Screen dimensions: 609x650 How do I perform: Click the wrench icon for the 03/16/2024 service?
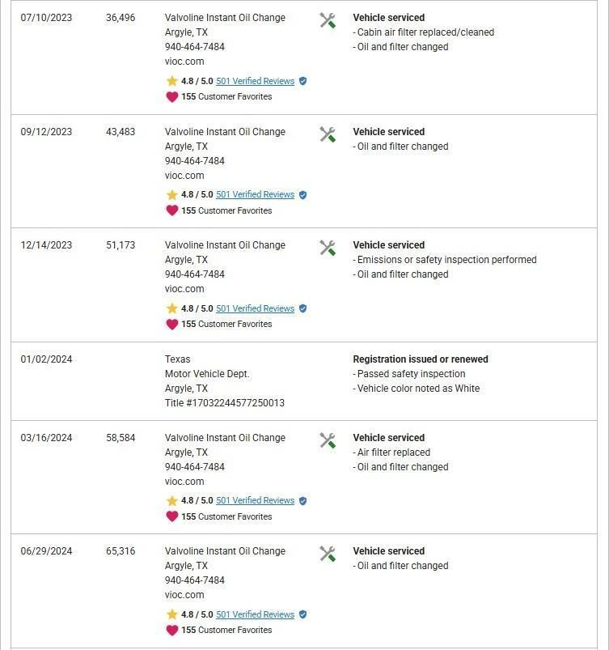tap(328, 440)
